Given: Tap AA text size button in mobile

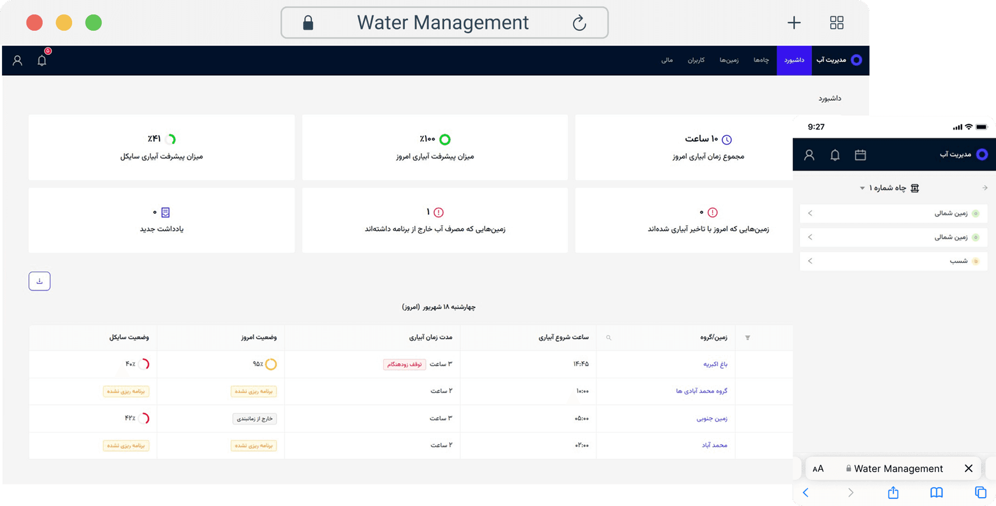Looking at the screenshot, I should (818, 469).
